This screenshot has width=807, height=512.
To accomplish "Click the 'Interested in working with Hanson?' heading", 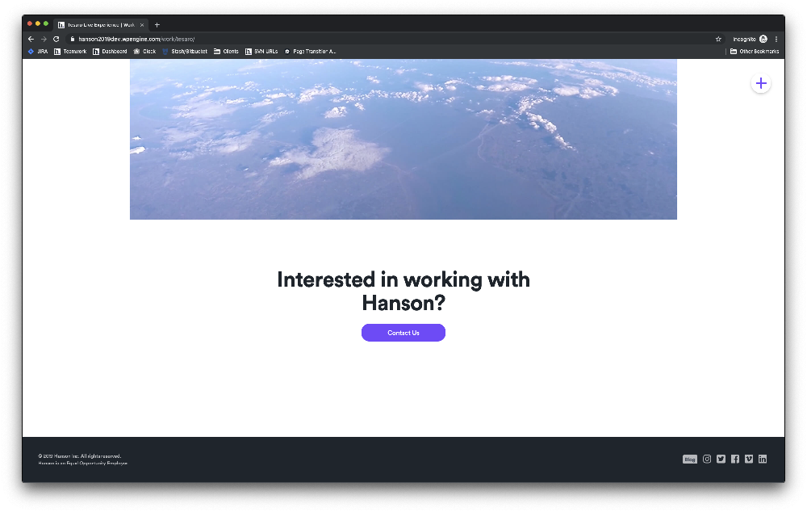I will (403, 291).
